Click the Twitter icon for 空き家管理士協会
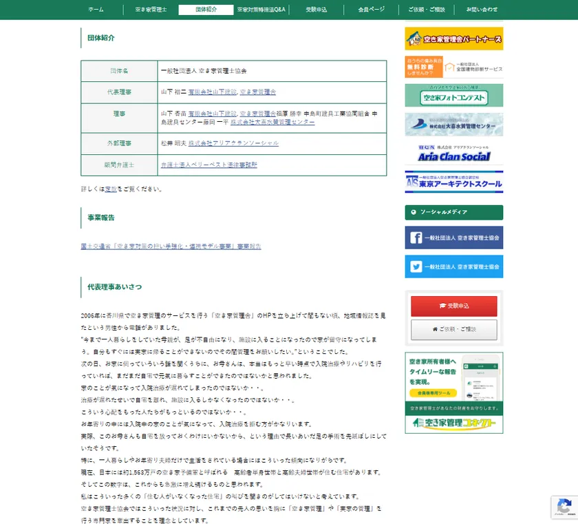The height and width of the screenshot is (524, 578). (x=416, y=267)
